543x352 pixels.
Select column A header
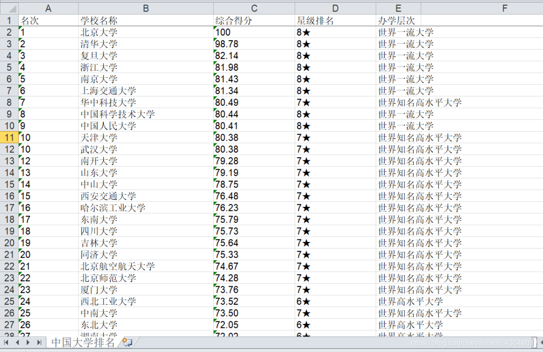point(48,9)
